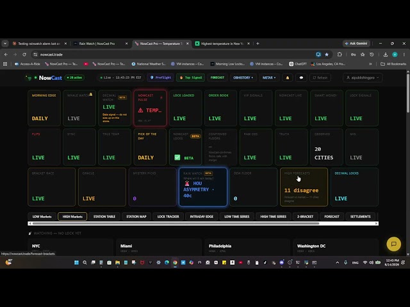Screen dimensions: 410x307
Task: Open Chrome profile avatar
Action: (x=395, y=54)
